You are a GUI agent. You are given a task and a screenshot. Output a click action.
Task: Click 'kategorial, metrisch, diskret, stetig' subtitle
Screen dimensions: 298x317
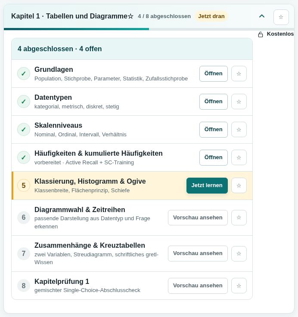[x=77, y=107]
